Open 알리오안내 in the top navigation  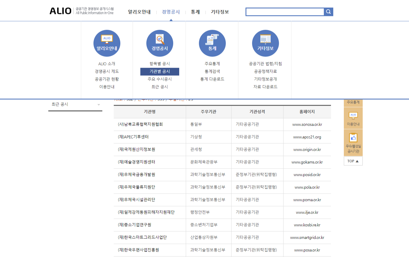coord(139,12)
